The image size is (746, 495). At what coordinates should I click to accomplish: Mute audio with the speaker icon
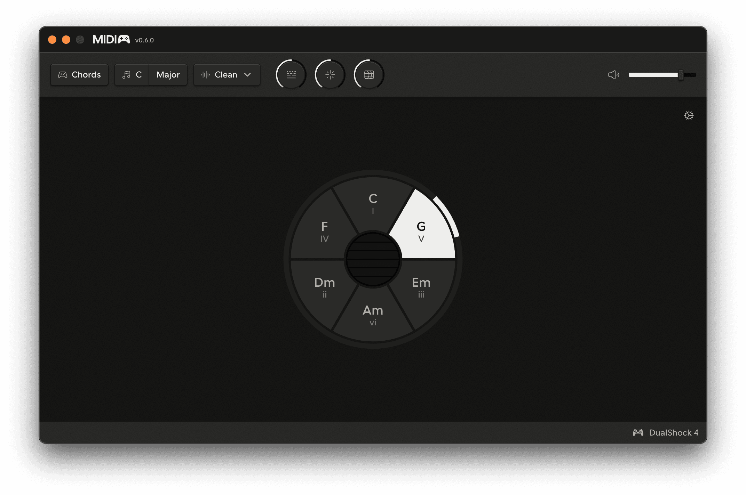coord(613,75)
